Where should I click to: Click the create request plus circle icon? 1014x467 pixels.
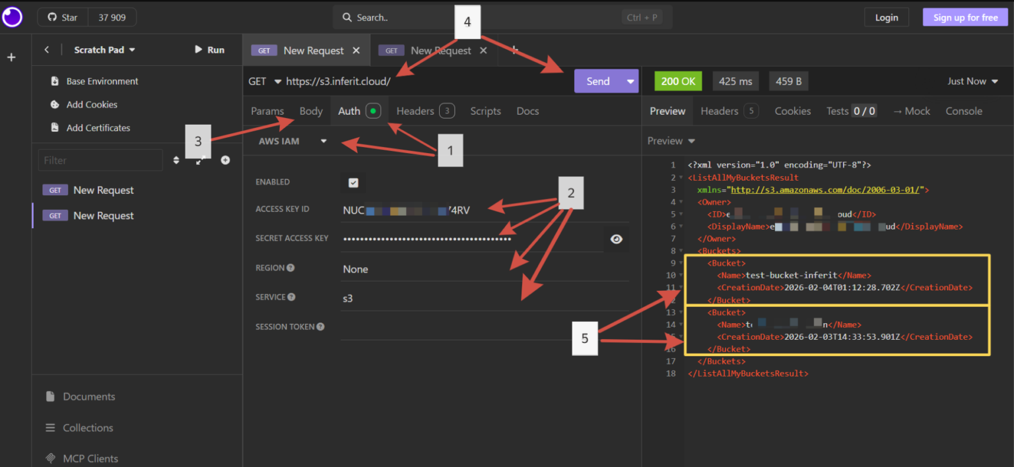coord(225,160)
